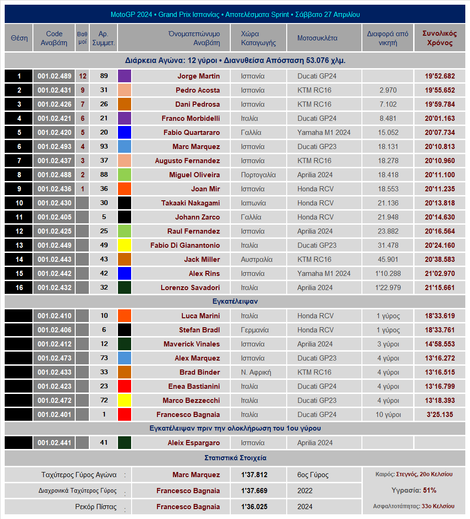Click the weather text Καιρός: Στεγνός, 20ο Κελσίου
This screenshot has height=519, width=470.
414,474
